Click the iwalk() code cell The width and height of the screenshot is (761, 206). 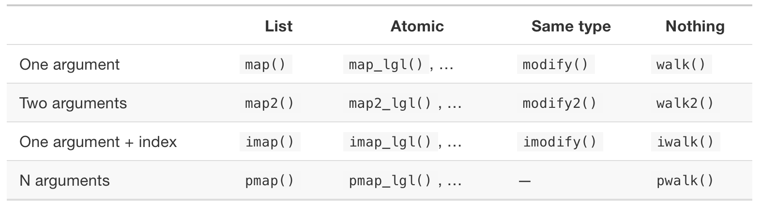pyautogui.click(x=685, y=142)
